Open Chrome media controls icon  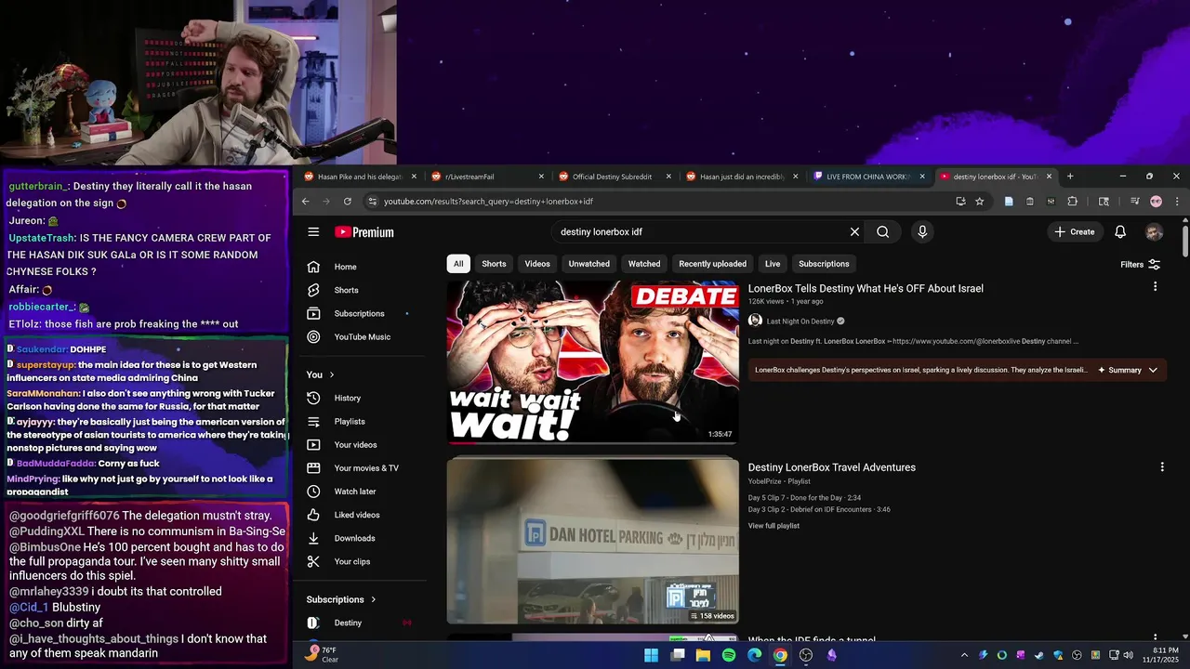pos(1135,202)
